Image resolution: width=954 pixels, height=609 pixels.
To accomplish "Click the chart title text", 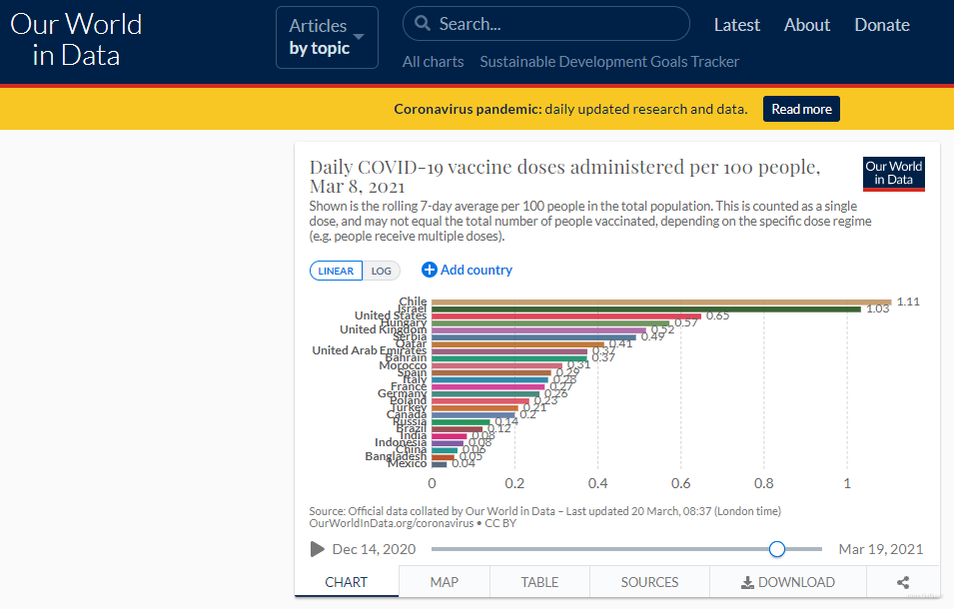I will point(564,176).
